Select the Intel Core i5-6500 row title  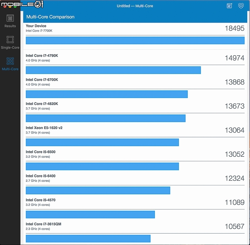point(41,152)
